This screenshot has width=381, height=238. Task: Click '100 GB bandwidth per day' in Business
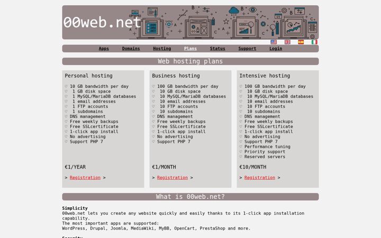188,86
